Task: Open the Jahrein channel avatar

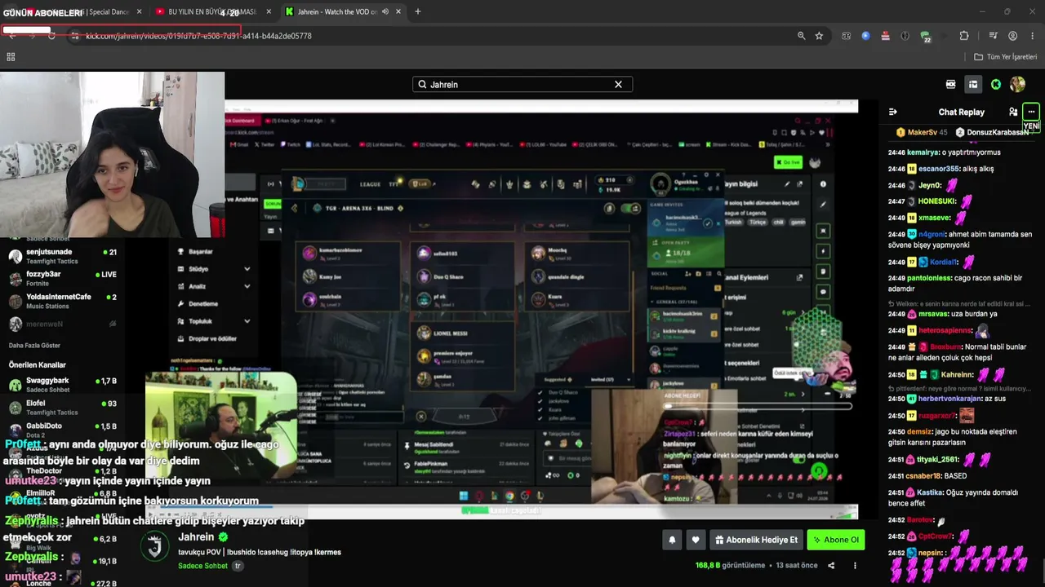Action: (155, 546)
